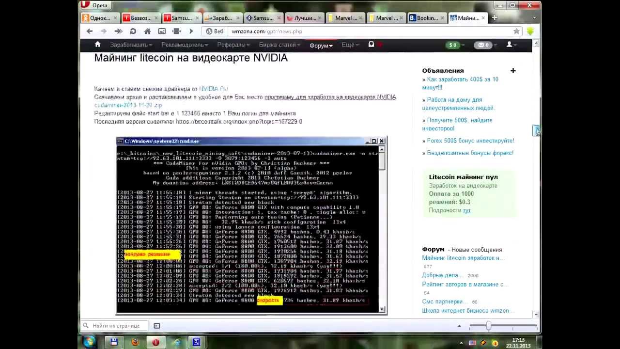Open the cudaminer-2013-11-20.zip link
The height and width of the screenshot is (349, 620).
point(128,105)
